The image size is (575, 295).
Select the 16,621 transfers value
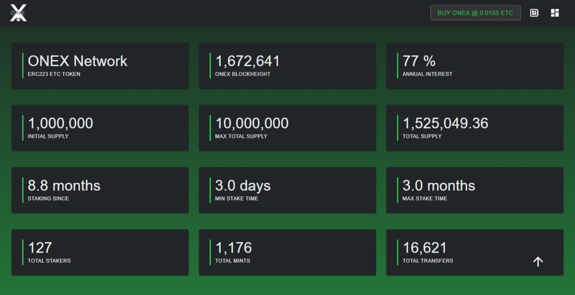[425, 248]
